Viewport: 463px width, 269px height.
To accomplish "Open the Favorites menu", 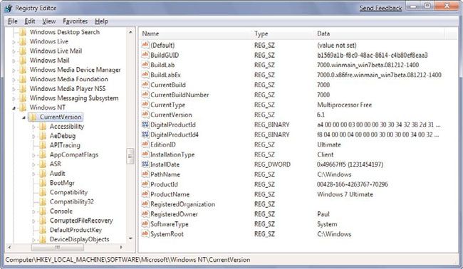I will click(76, 21).
